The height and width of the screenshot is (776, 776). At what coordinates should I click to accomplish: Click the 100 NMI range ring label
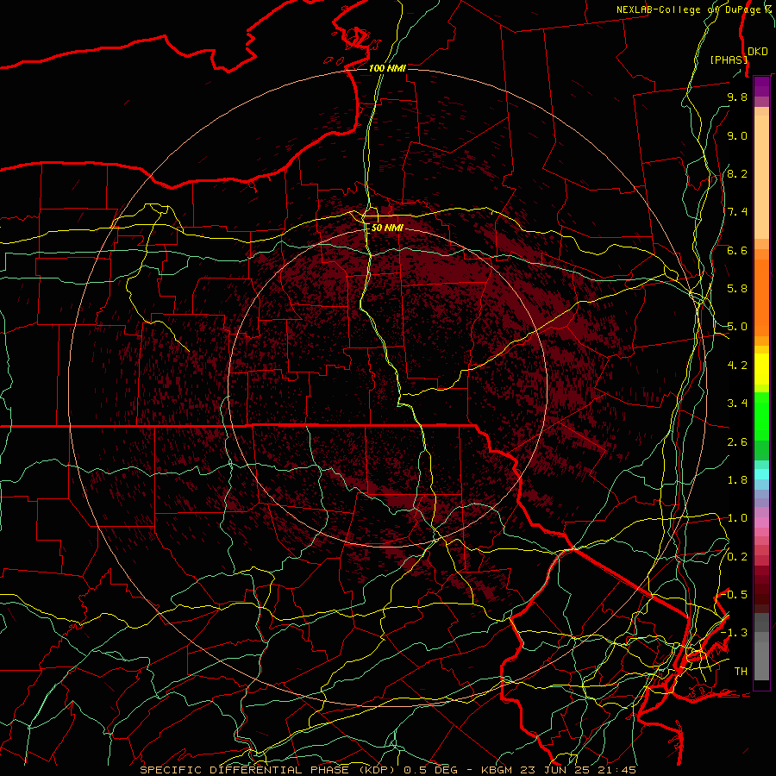pos(387,68)
